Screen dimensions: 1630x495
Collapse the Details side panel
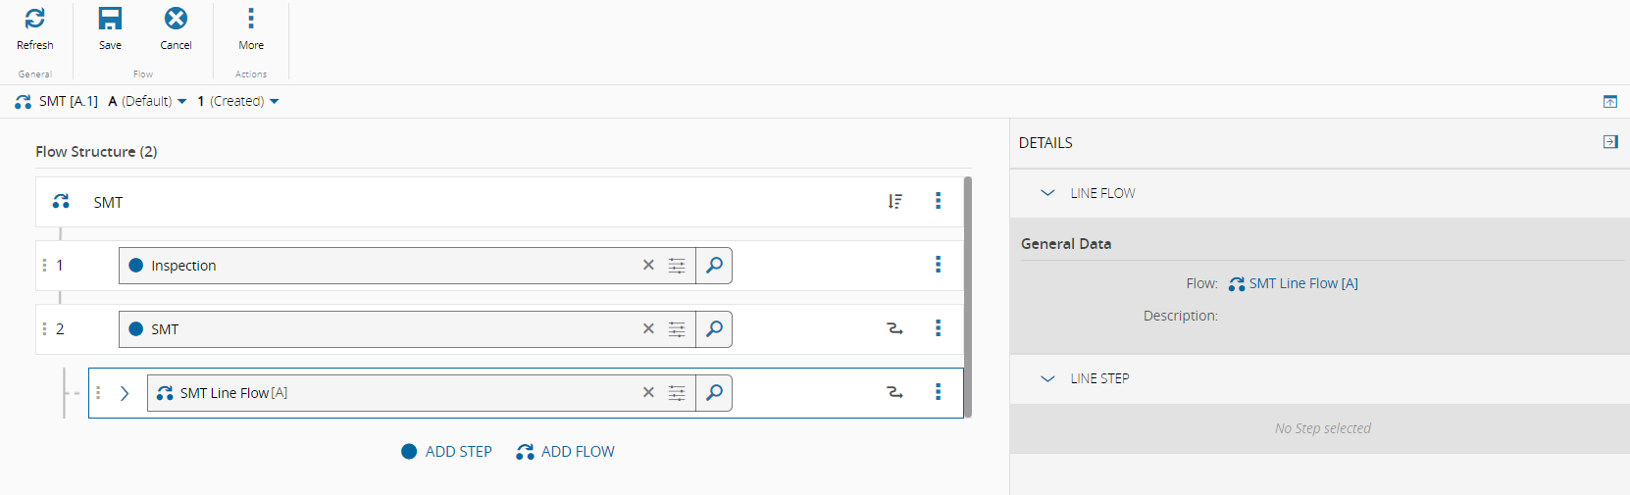tap(1609, 142)
